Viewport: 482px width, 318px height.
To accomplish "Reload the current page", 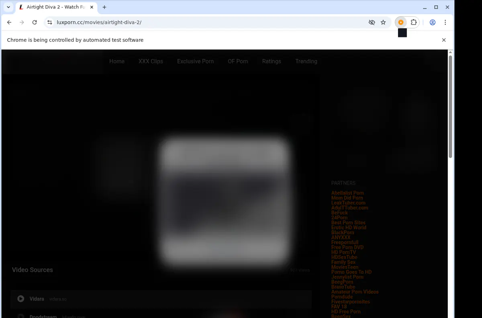I will coord(35,23).
